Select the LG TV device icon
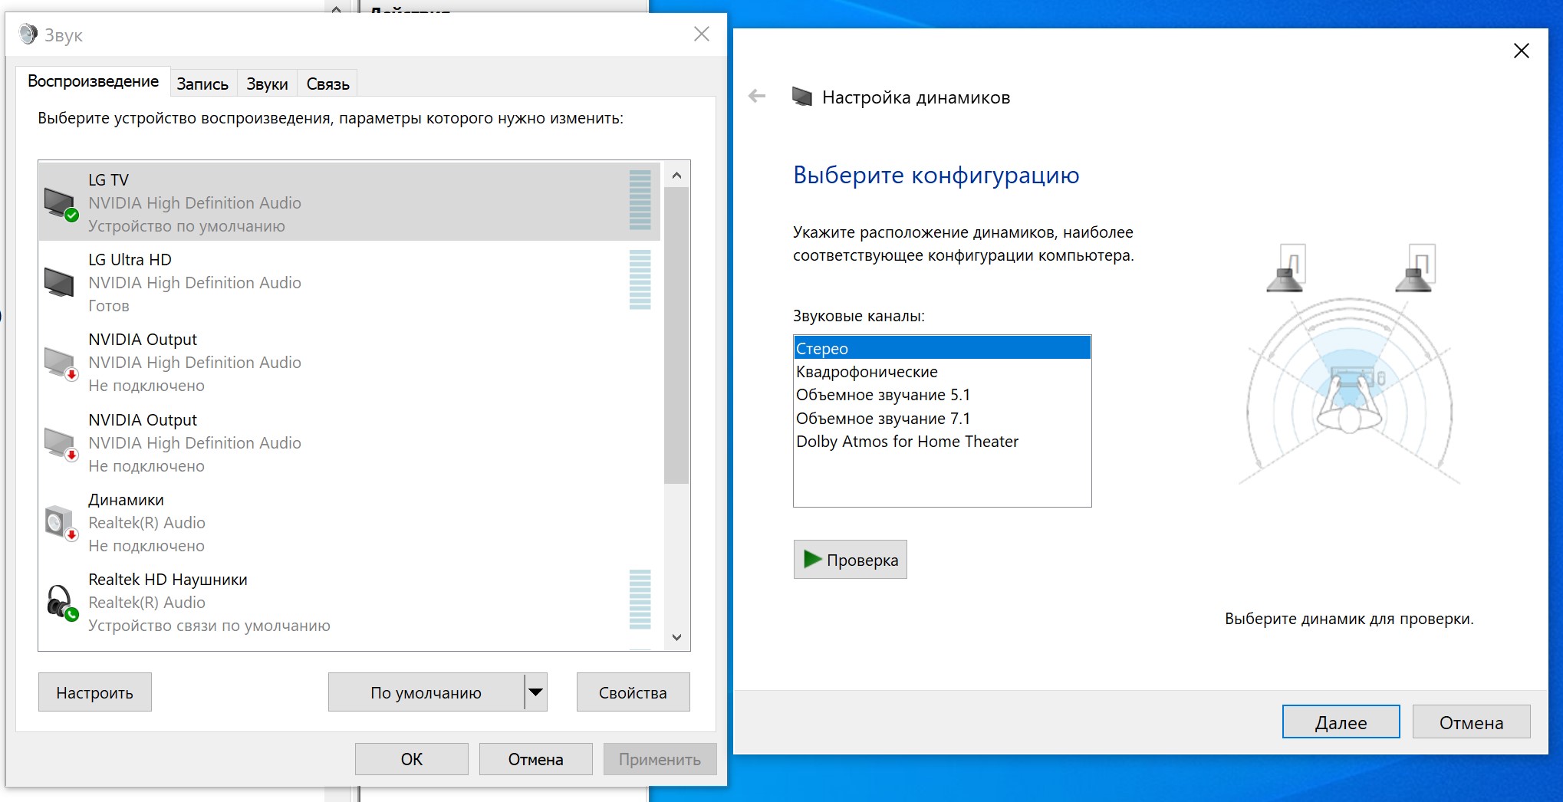This screenshot has width=1563, height=802. tap(61, 204)
